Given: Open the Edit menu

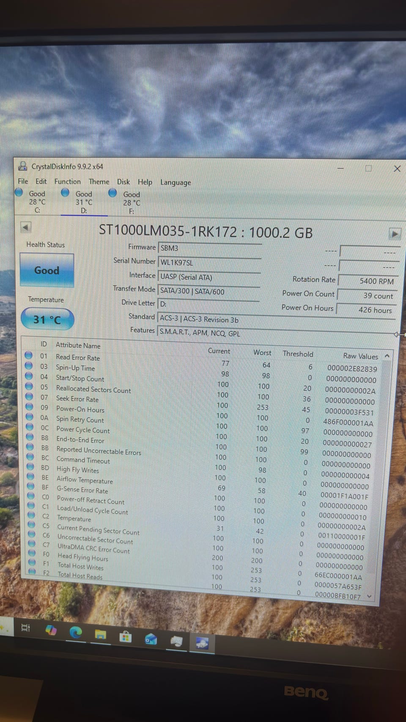Looking at the screenshot, I should point(41,181).
